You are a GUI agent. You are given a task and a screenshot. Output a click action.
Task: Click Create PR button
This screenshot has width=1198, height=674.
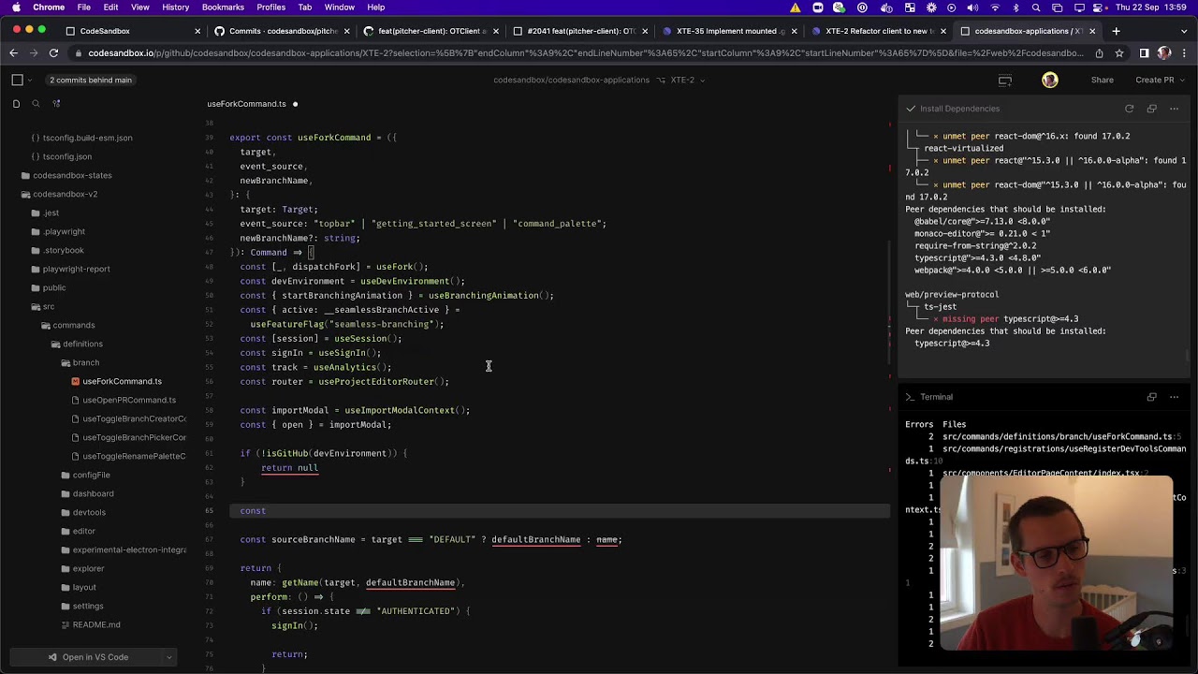[1154, 81]
